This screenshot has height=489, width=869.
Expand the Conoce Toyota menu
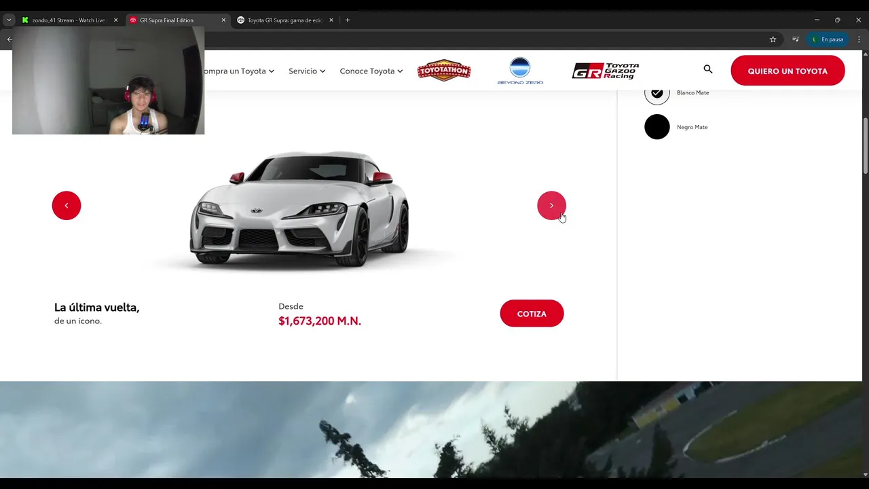pyautogui.click(x=371, y=71)
